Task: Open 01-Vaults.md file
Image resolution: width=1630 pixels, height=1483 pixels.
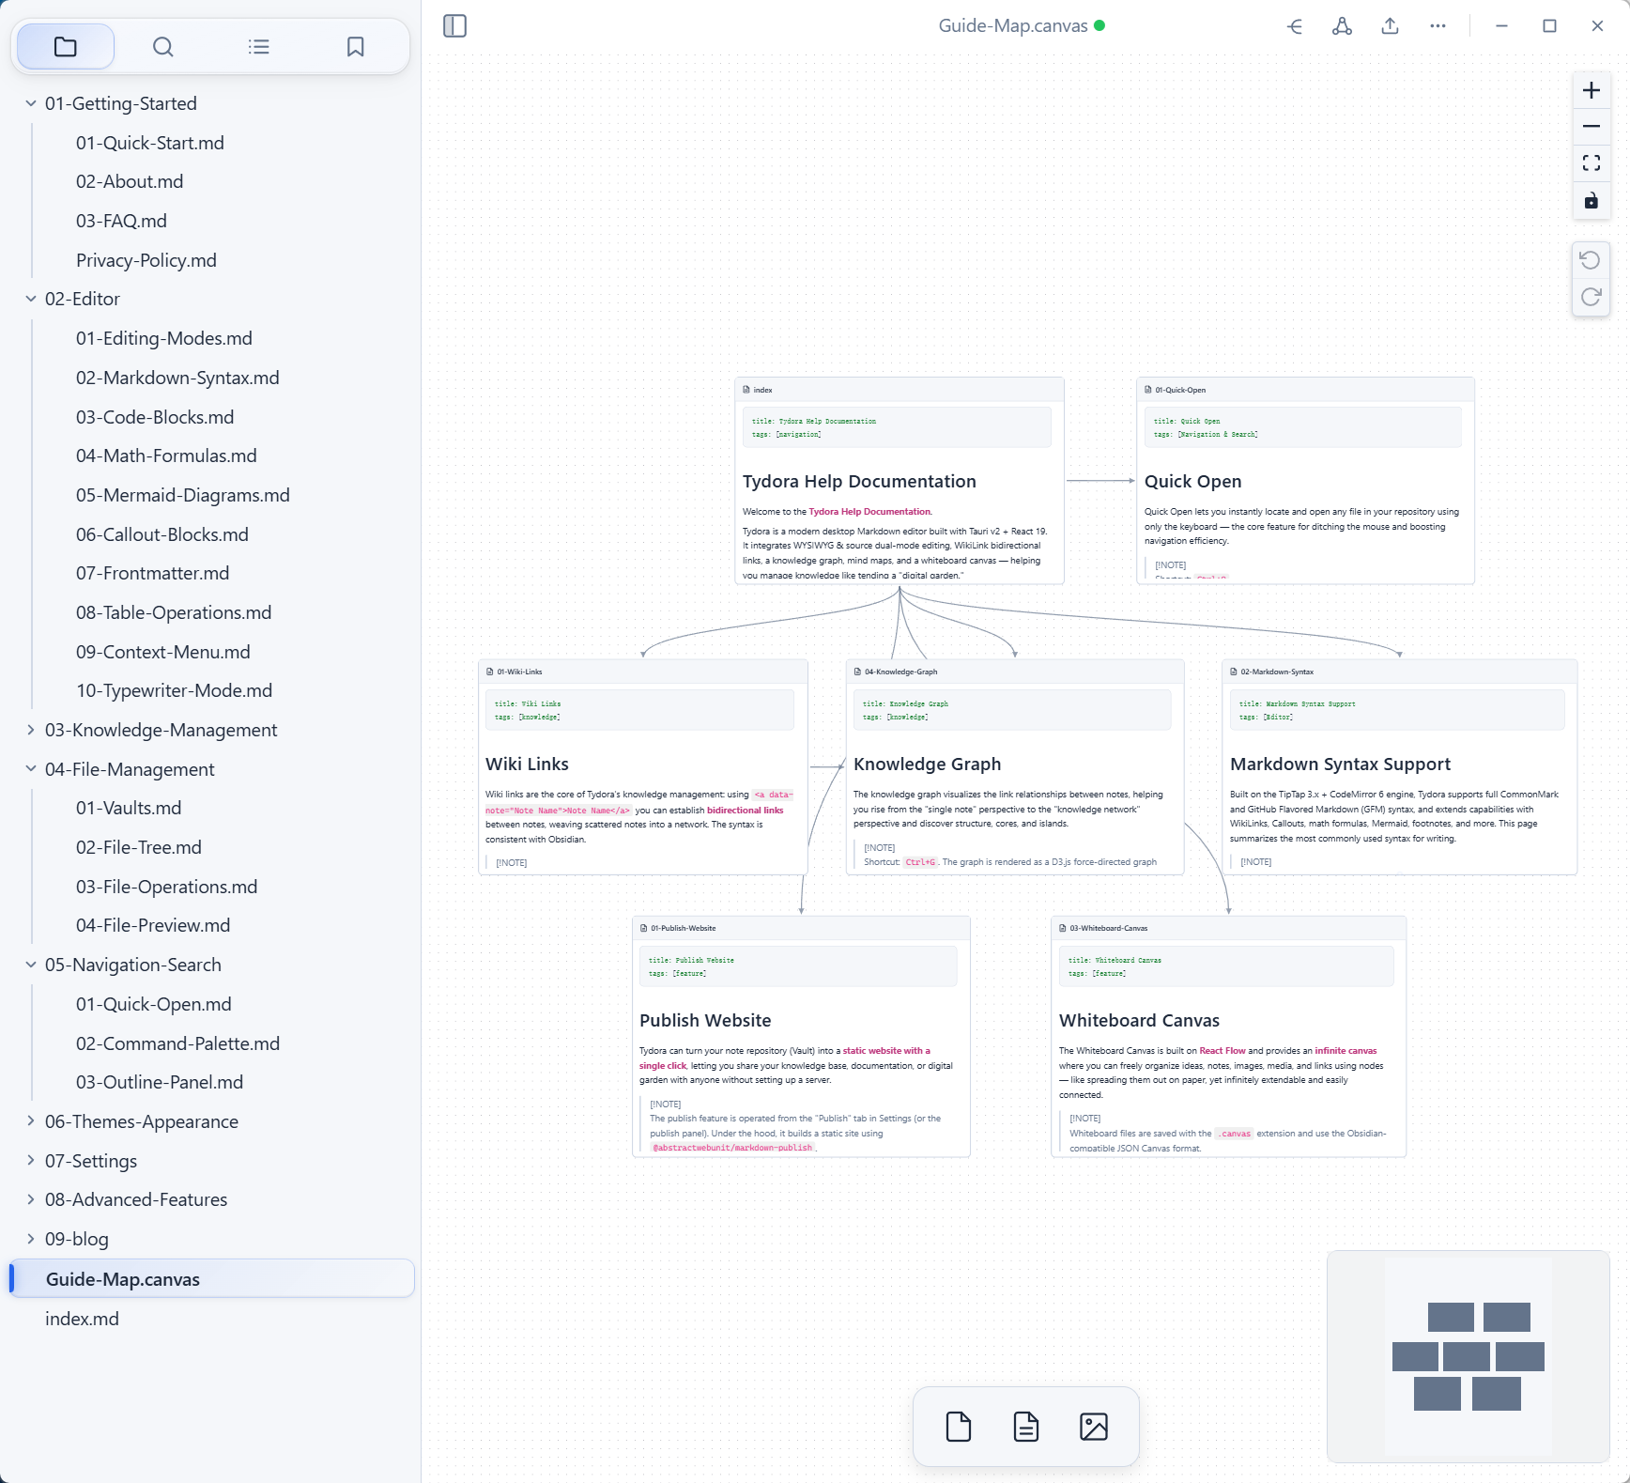Action: point(129,808)
